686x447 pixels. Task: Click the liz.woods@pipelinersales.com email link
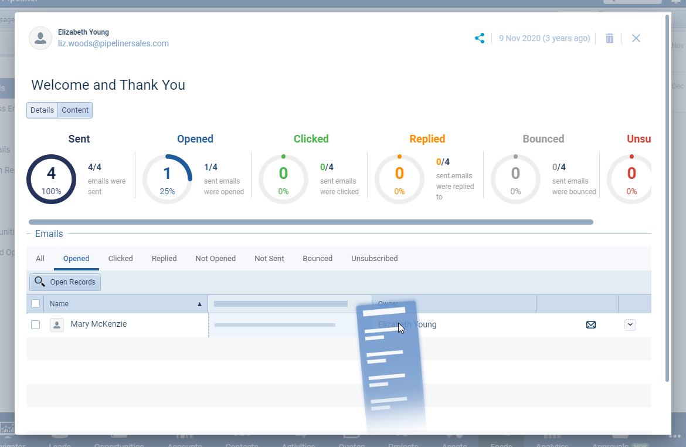[x=113, y=43]
